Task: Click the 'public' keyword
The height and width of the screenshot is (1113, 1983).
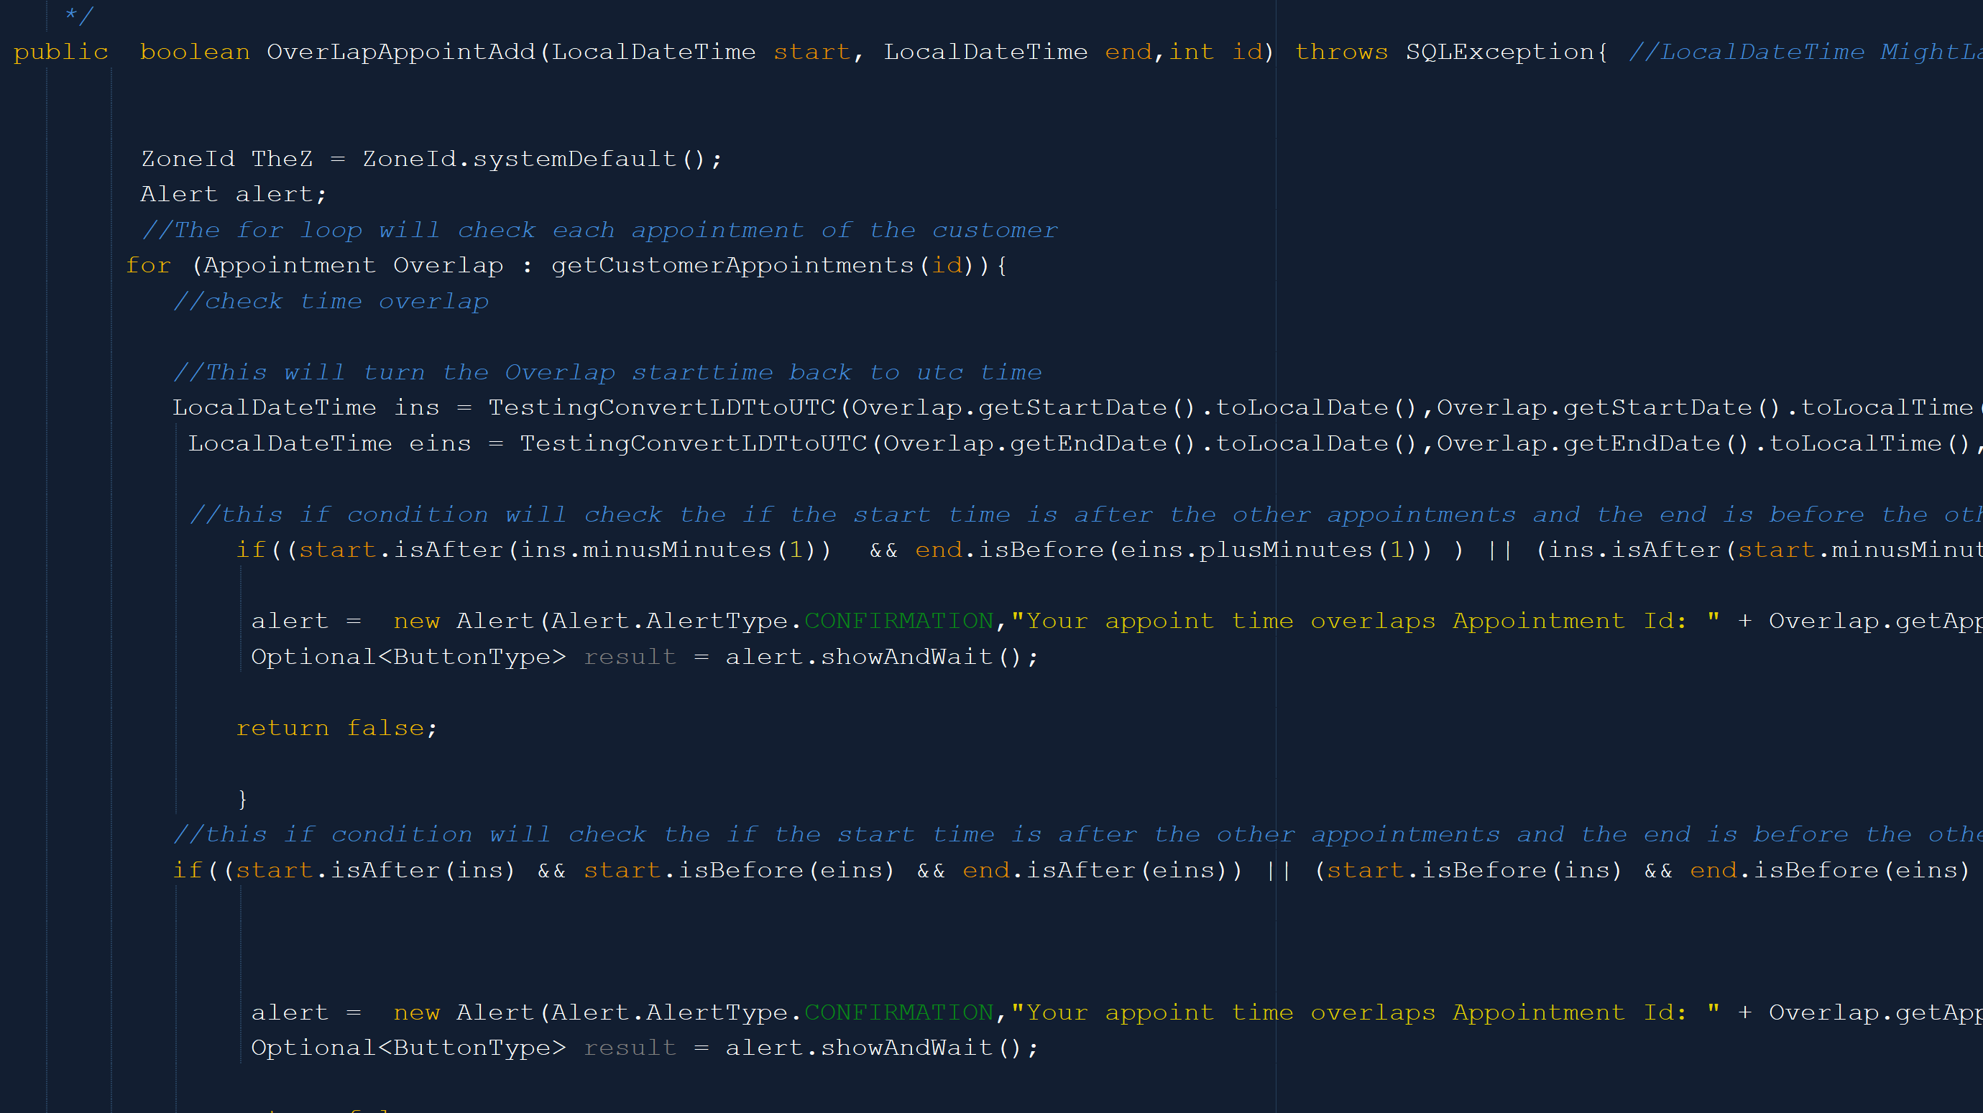Action: point(61,52)
